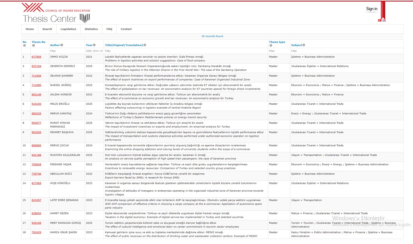Click the info icon under Thesis type header
The height and width of the screenshot is (244, 413).
pyautogui.click(x=270, y=46)
